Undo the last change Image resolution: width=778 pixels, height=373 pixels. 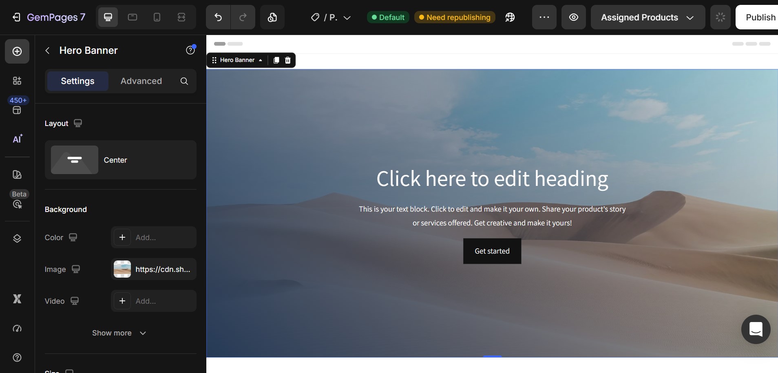point(218,17)
